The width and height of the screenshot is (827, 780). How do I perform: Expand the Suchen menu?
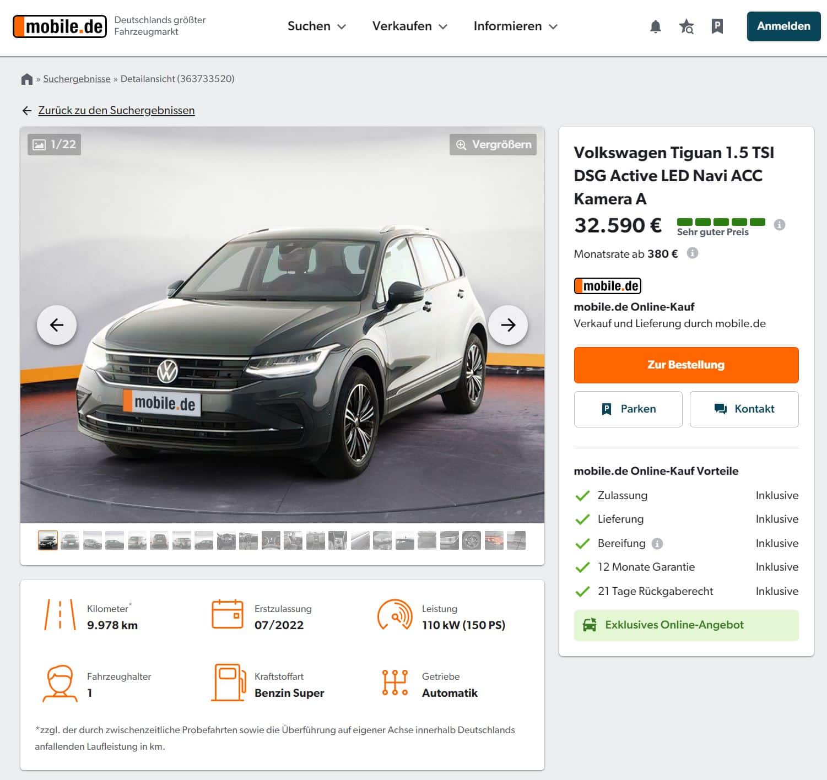(x=316, y=26)
